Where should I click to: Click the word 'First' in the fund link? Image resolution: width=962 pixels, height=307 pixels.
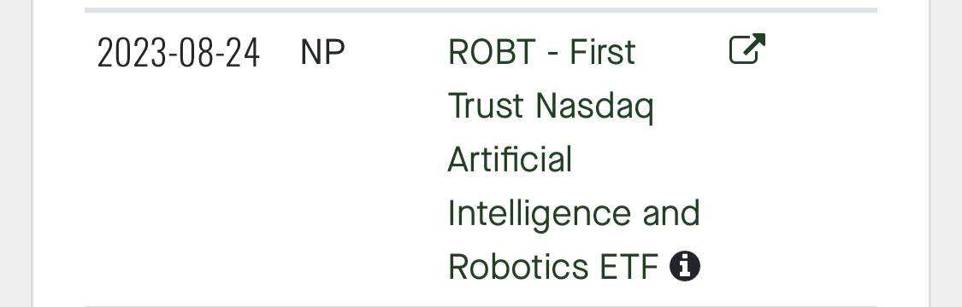point(603,52)
